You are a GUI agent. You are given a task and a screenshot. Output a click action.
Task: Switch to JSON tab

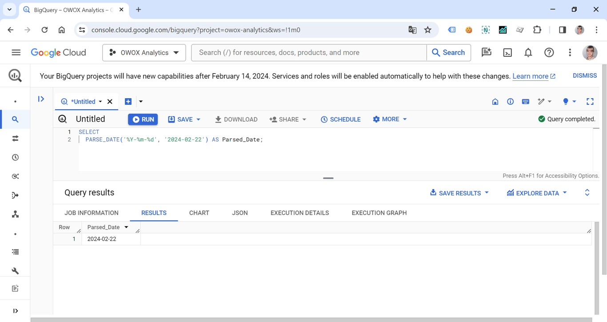coord(240,213)
